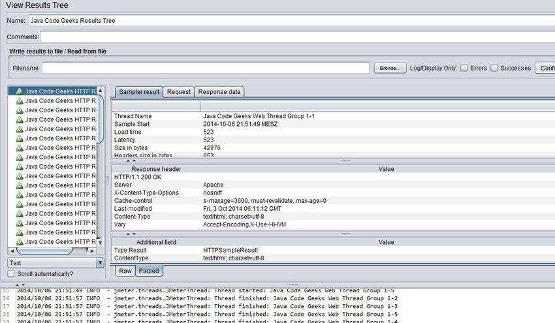Click the Vary value Accept-Encoding,X-Use-HHVM
Image resolution: width=555 pixels, height=323 pixels.
coord(244,224)
